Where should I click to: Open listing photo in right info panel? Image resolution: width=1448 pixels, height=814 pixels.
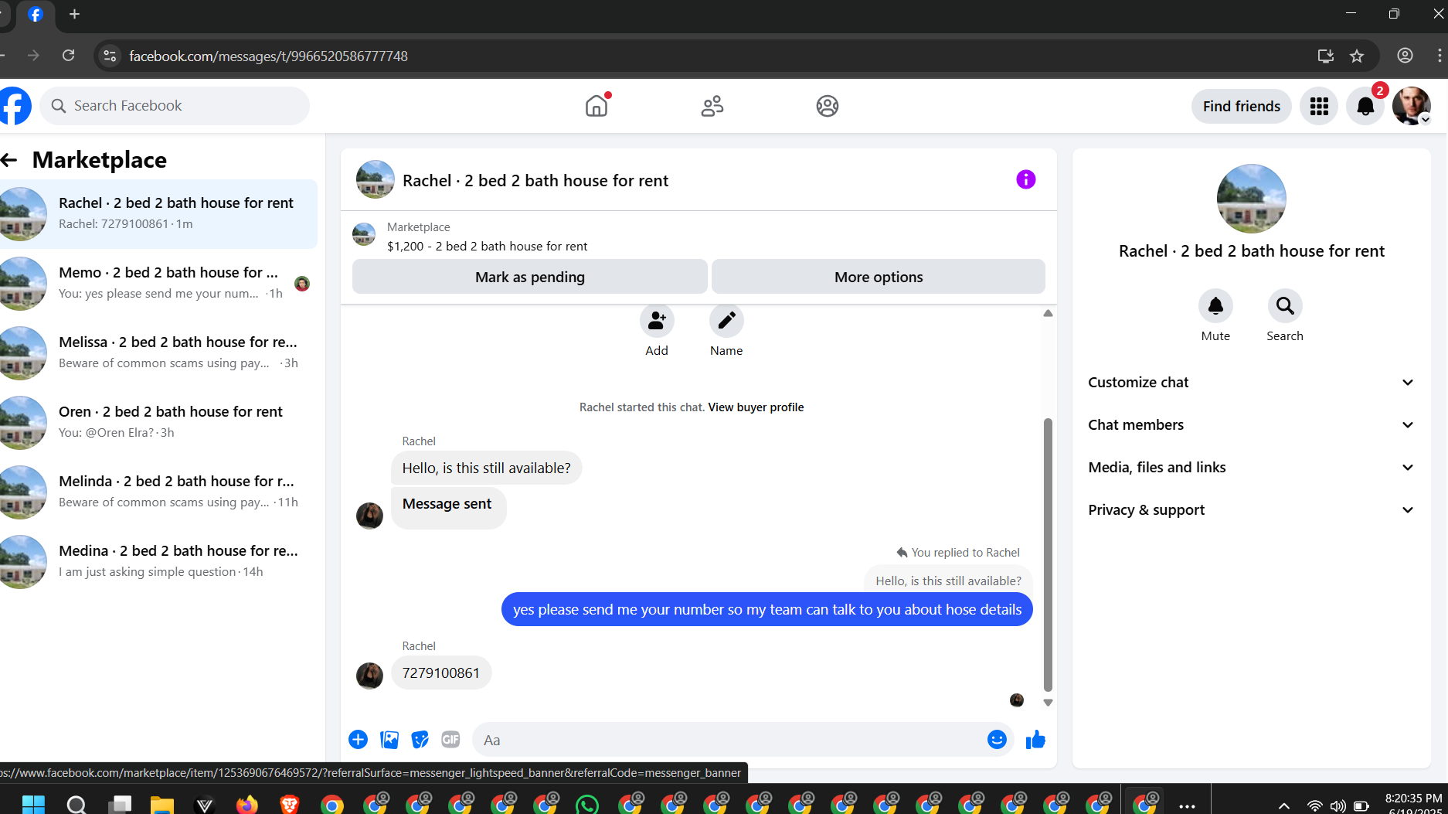tap(1251, 199)
